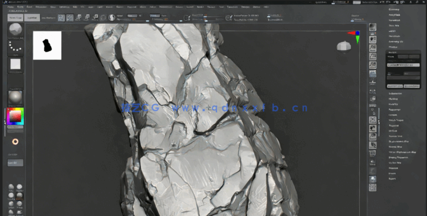Click the Actual size icon on right shelf
The height and width of the screenshot is (216, 427).
pyautogui.click(x=372, y=57)
